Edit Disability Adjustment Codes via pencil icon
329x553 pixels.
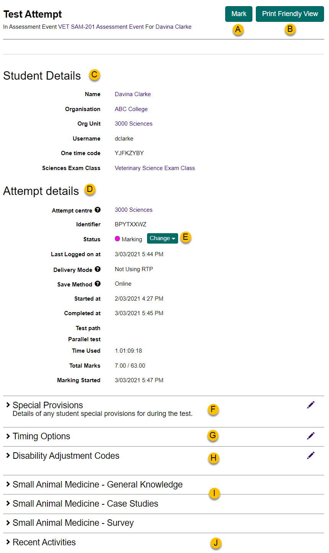pyautogui.click(x=311, y=455)
